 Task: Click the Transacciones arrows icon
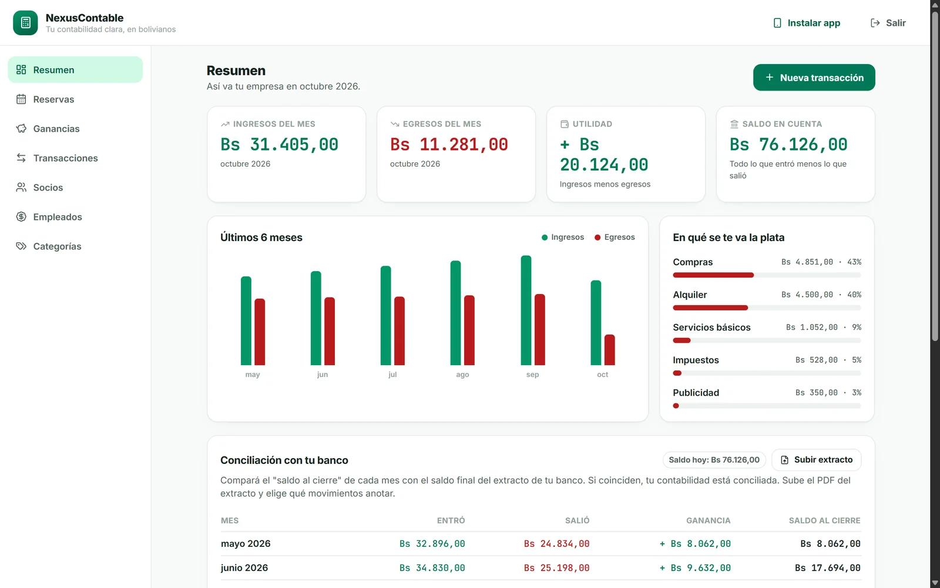[21, 158]
